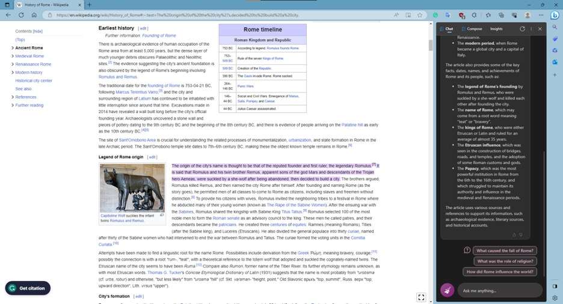The image size is (563, 304).
Task: Click thumbs down on the chat response
Action: [521, 235]
